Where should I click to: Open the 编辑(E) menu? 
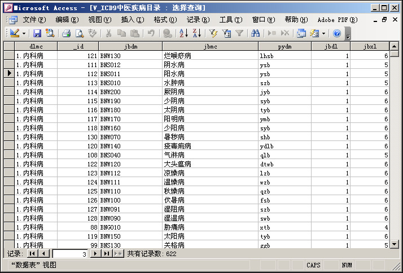[x=67, y=20]
